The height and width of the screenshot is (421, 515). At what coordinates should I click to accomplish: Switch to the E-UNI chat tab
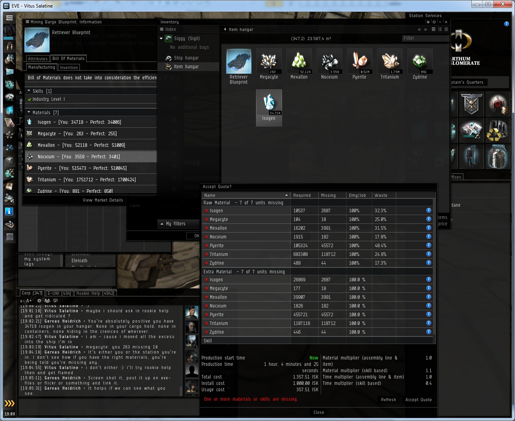pos(59,293)
